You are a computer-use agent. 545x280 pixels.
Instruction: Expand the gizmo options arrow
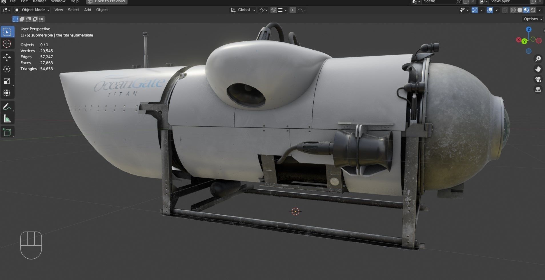click(481, 10)
